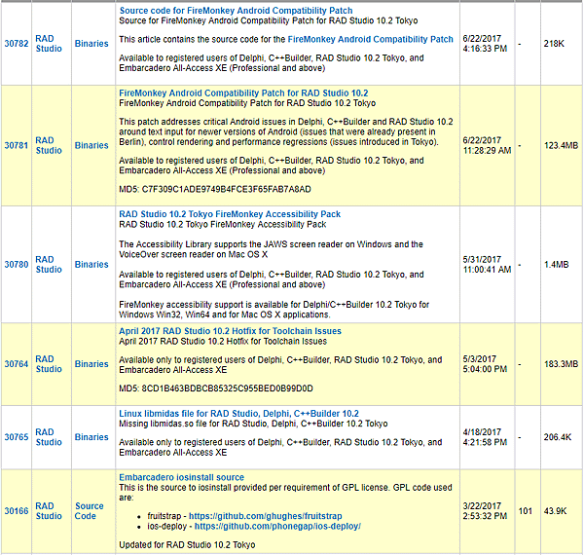
Task: Open Linux libmidas file for RAD Studio title
Action: click(x=238, y=414)
